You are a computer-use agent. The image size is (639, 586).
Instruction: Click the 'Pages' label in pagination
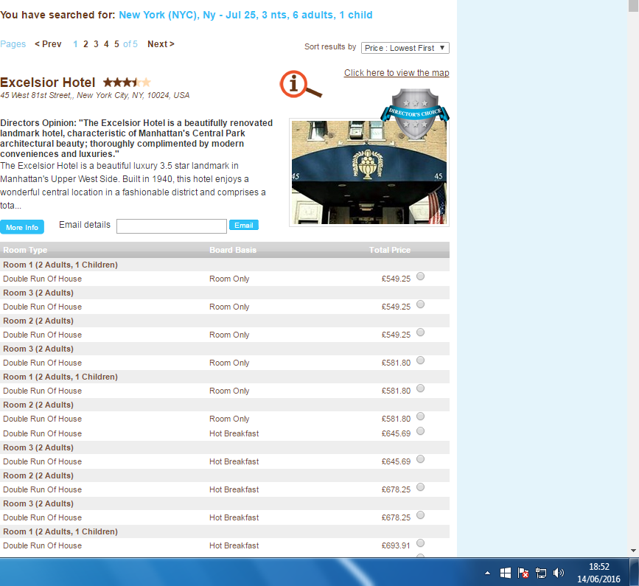pos(13,44)
